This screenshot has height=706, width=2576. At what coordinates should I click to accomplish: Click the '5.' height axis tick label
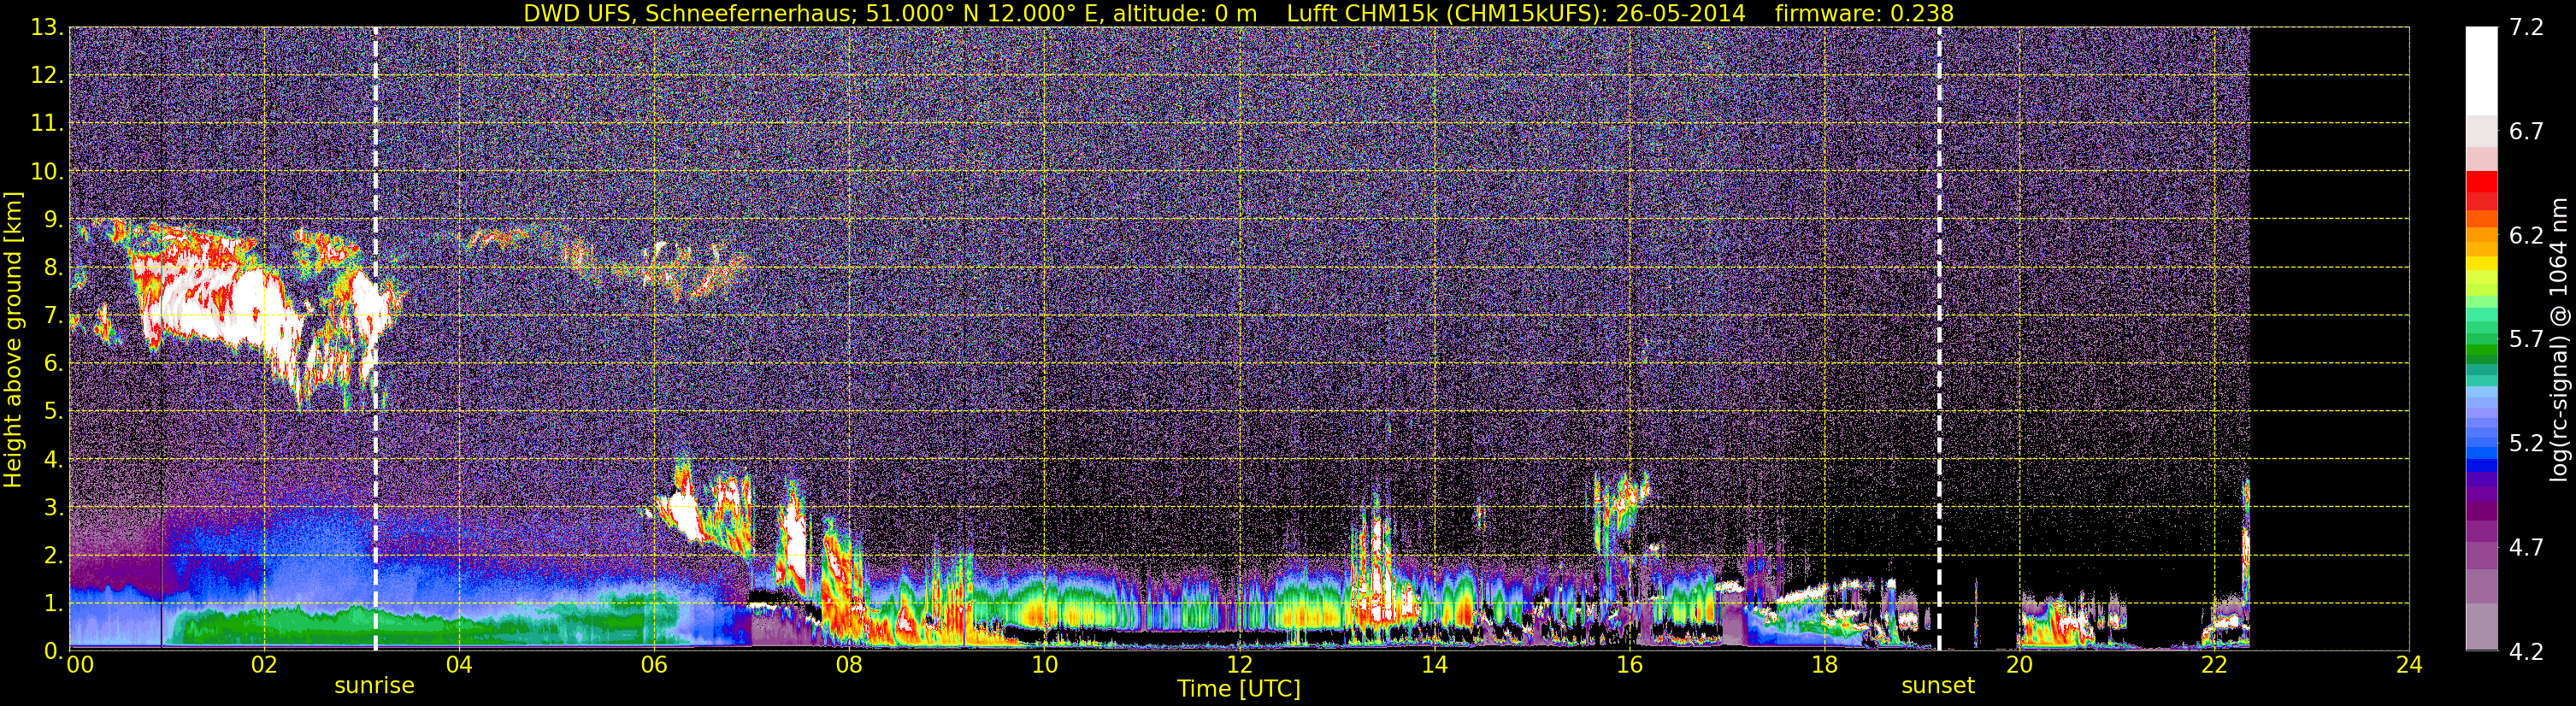pos(54,411)
